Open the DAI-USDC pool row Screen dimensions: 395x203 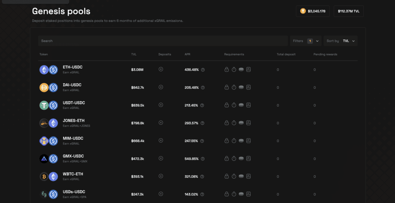[x=198, y=88]
